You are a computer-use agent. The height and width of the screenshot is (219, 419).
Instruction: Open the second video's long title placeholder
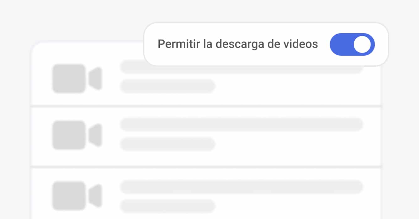point(241,125)
